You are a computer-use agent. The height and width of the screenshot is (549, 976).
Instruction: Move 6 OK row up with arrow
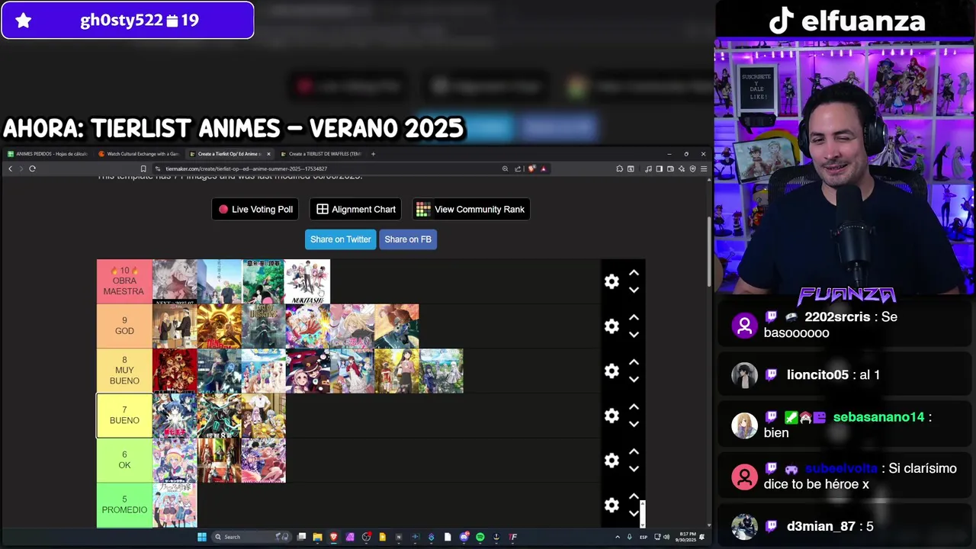point(634,452)
